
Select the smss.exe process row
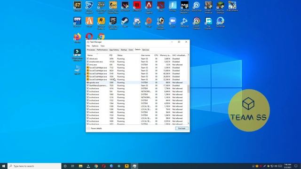tap(136, 65)
